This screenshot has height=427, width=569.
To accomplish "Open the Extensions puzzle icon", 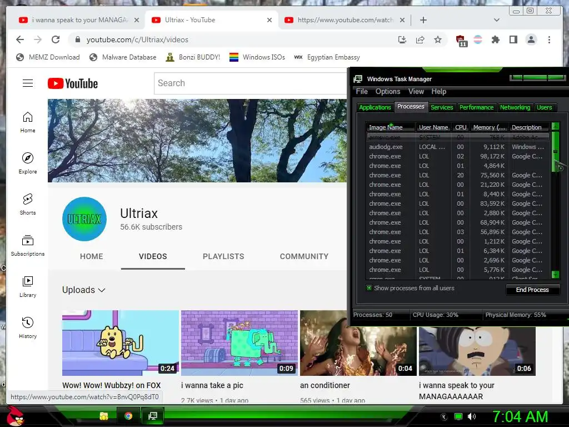I will 495,39.
